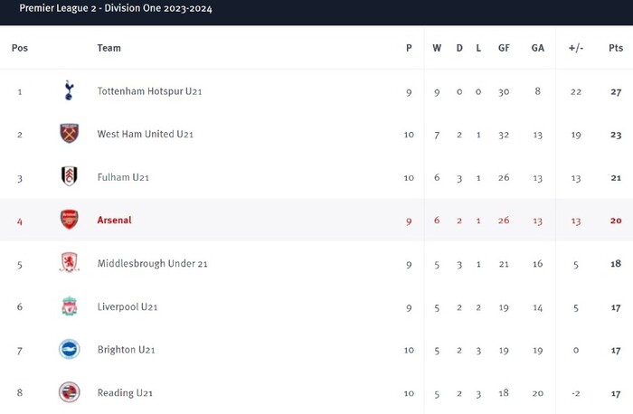Click the West Ham United U21 crest

69,134
